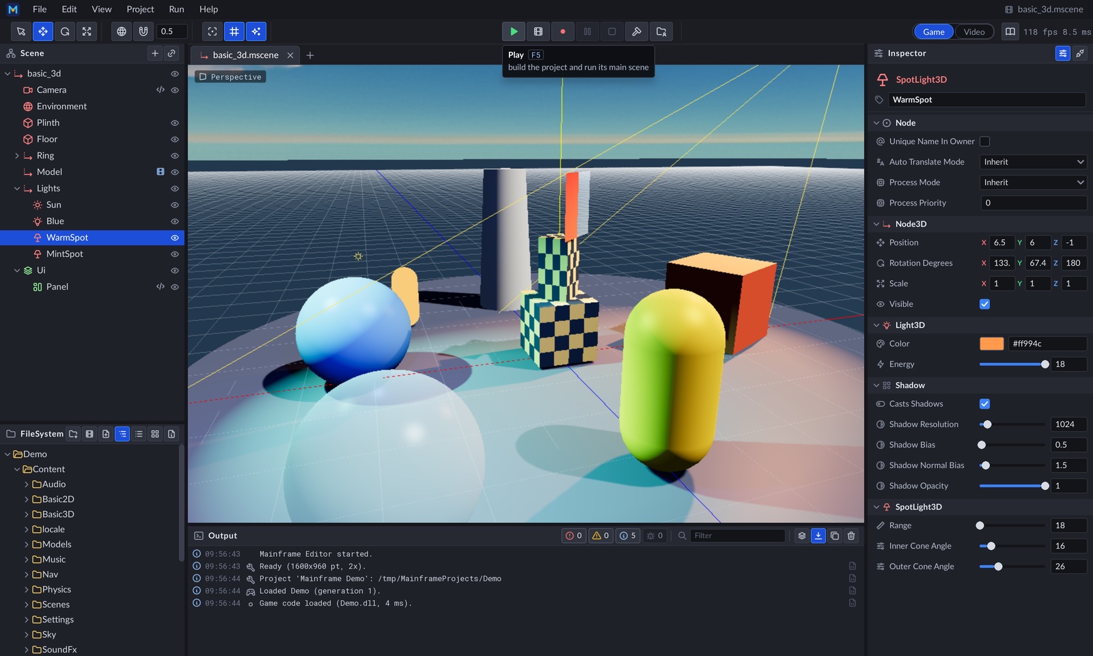This screenshot has height=656, width=1093.
Task: Expand the Ring node in tree
Action: [17, 156]
